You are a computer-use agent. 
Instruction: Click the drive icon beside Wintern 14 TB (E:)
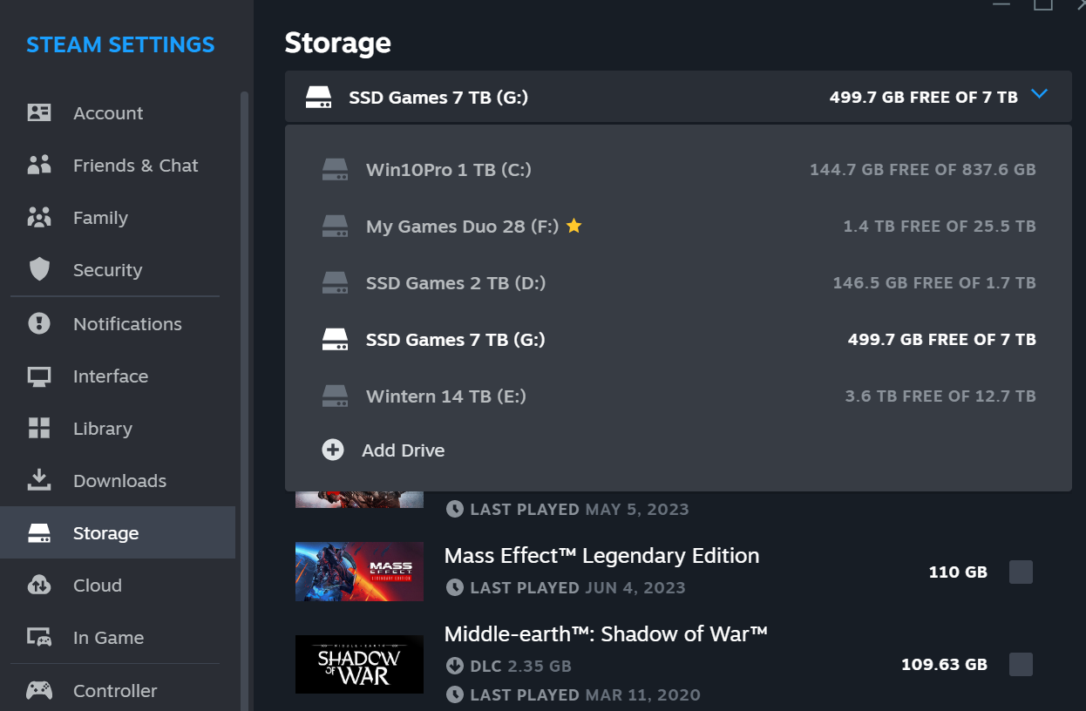pyautogui.click(x=335, y=396)
